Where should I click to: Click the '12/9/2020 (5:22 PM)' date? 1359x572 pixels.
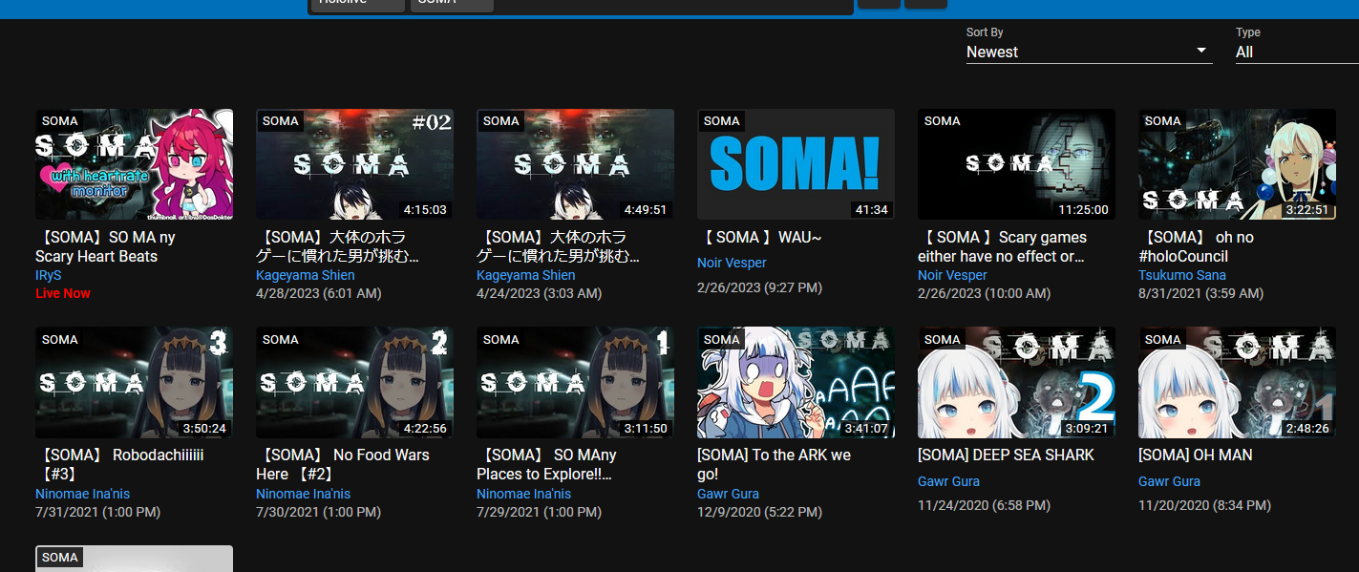760,512
